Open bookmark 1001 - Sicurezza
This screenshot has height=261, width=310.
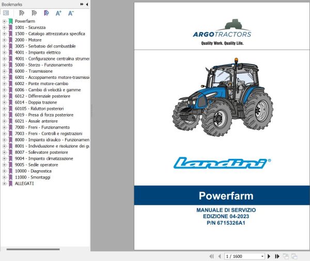coord(30,27)
